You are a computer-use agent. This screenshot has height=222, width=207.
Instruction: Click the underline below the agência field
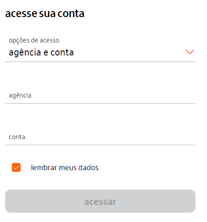[100, 103]
